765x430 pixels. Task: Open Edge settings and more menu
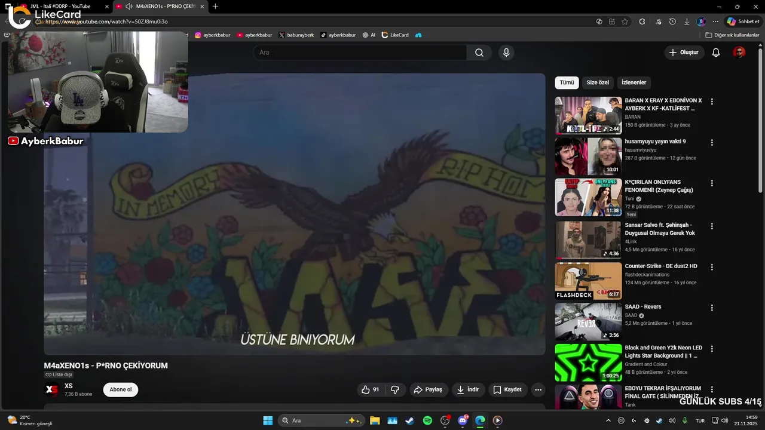(x=715, y=21)
